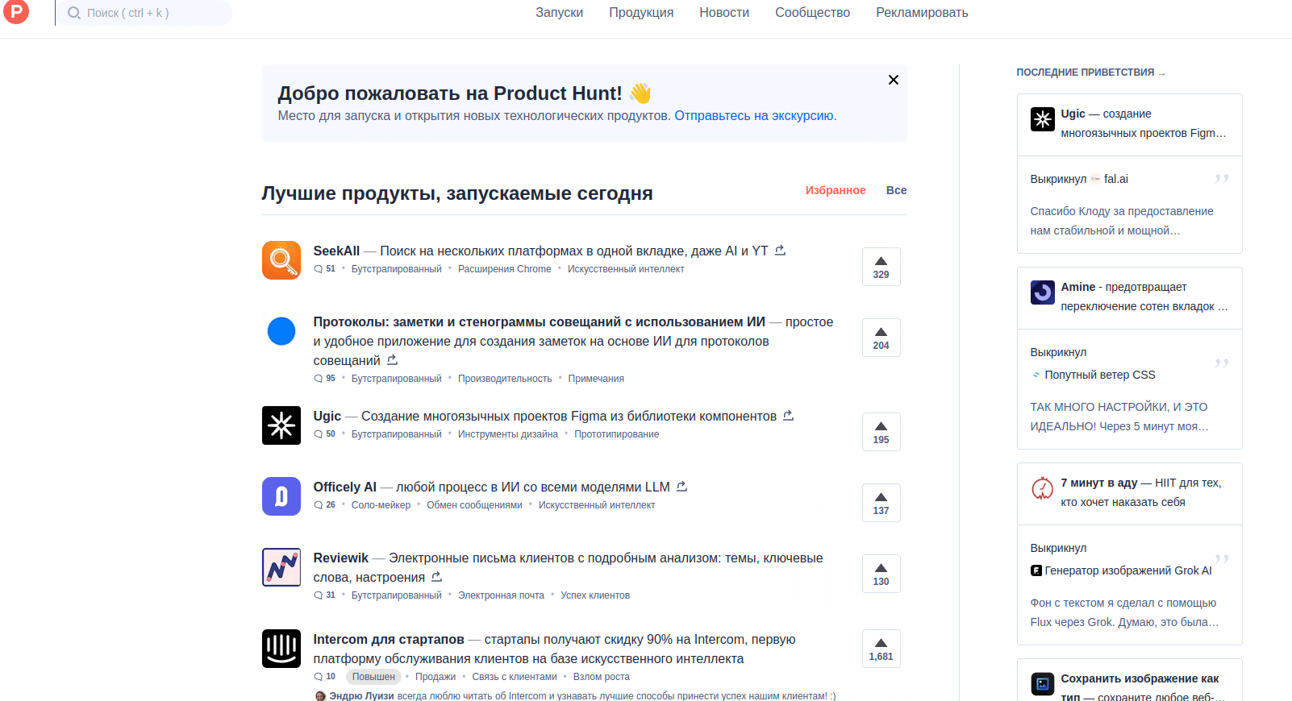This screenshot has width=1292, height=701.
Task: Open the Reviewik product icon
Action: [281, 567]
